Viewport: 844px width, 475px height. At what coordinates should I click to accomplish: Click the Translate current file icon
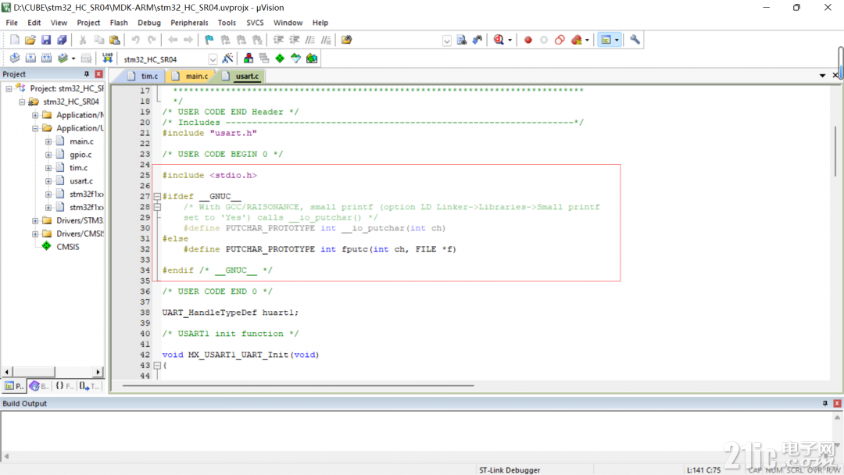(15, 59)
